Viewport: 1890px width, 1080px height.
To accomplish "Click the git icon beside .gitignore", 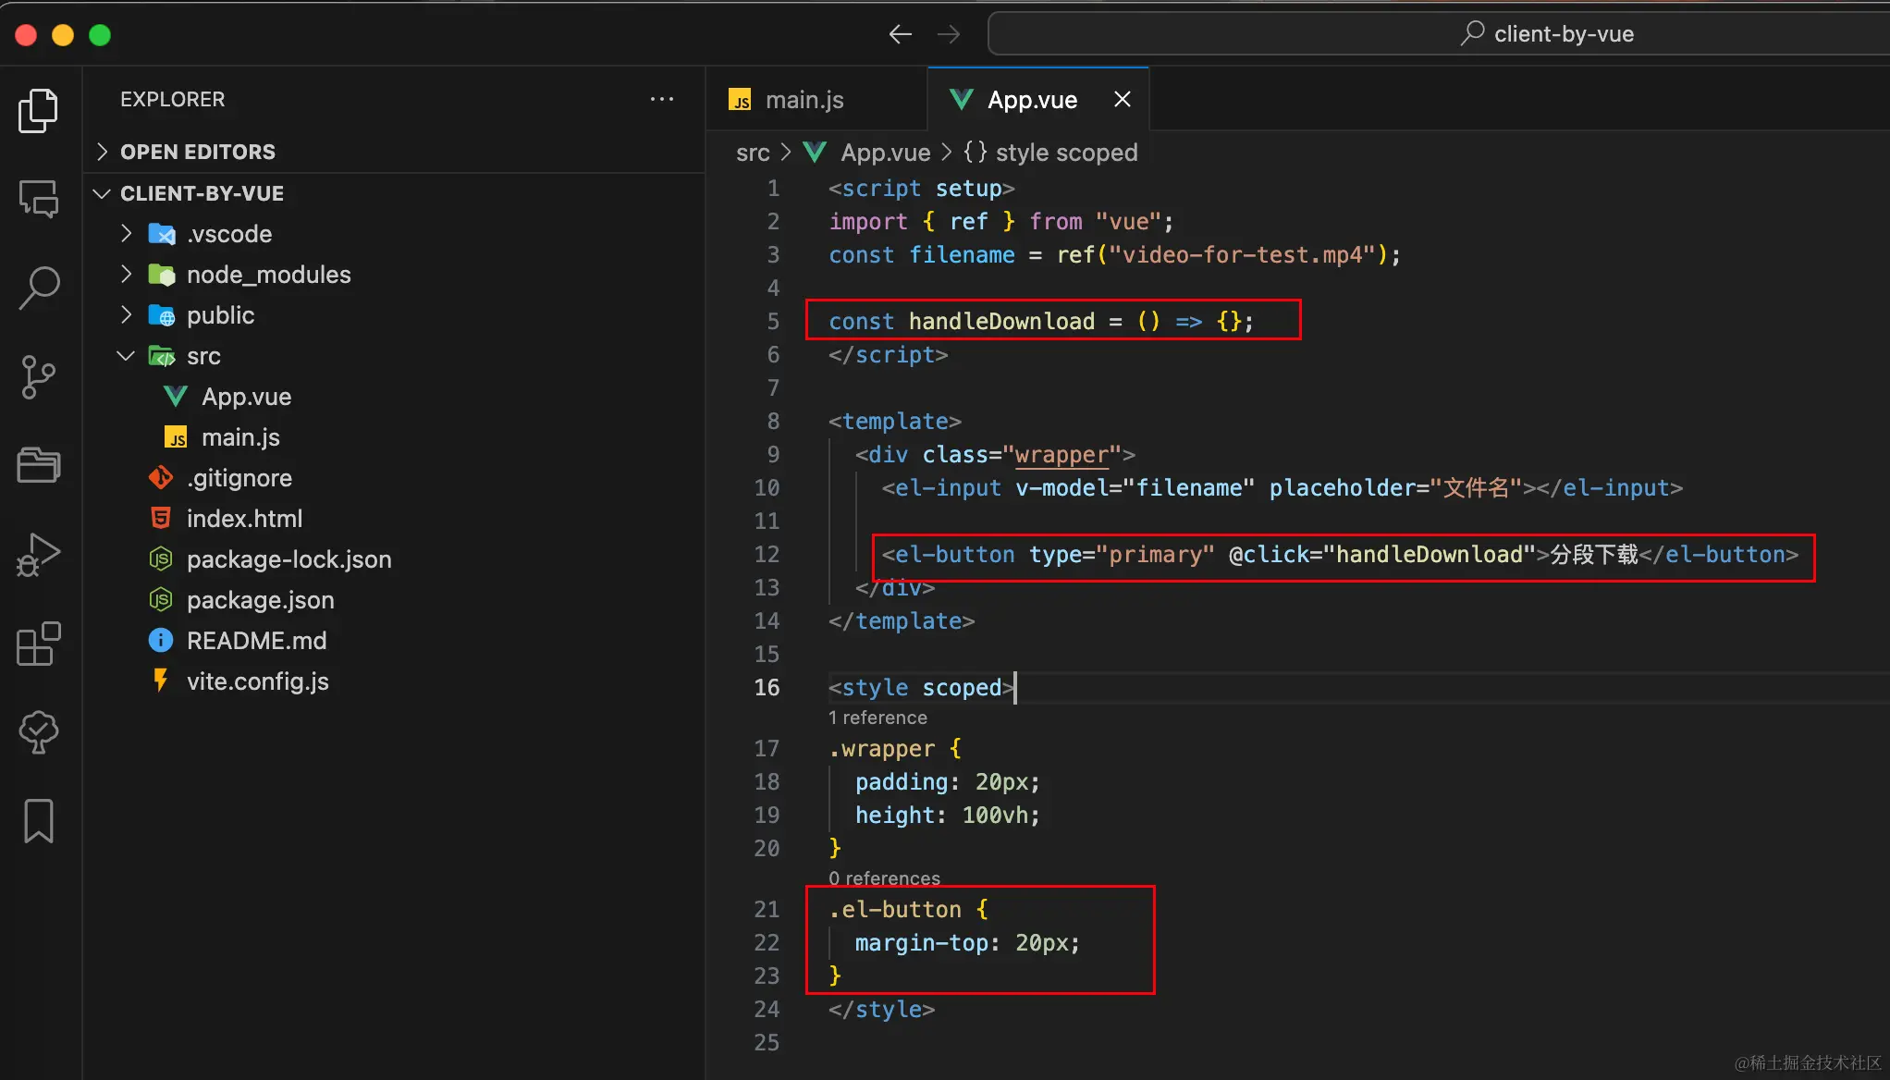I will pyautogui.click(x=161, y=478).
